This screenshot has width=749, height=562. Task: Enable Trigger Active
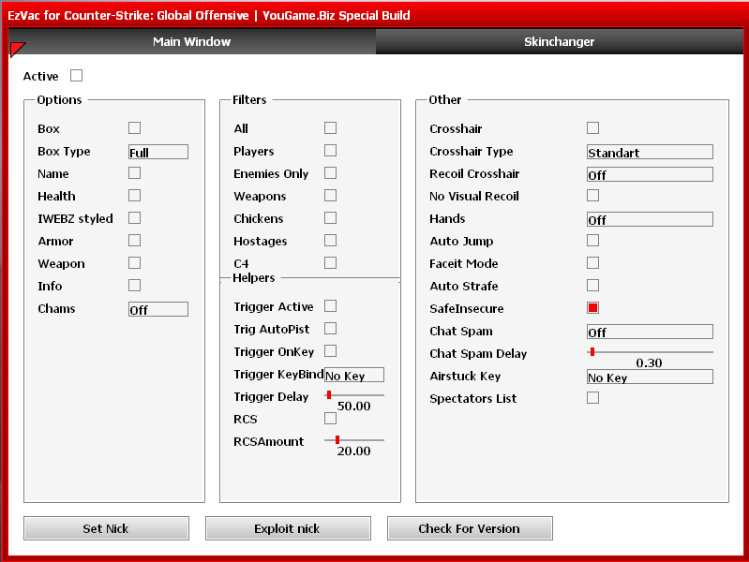coord(331,306)
